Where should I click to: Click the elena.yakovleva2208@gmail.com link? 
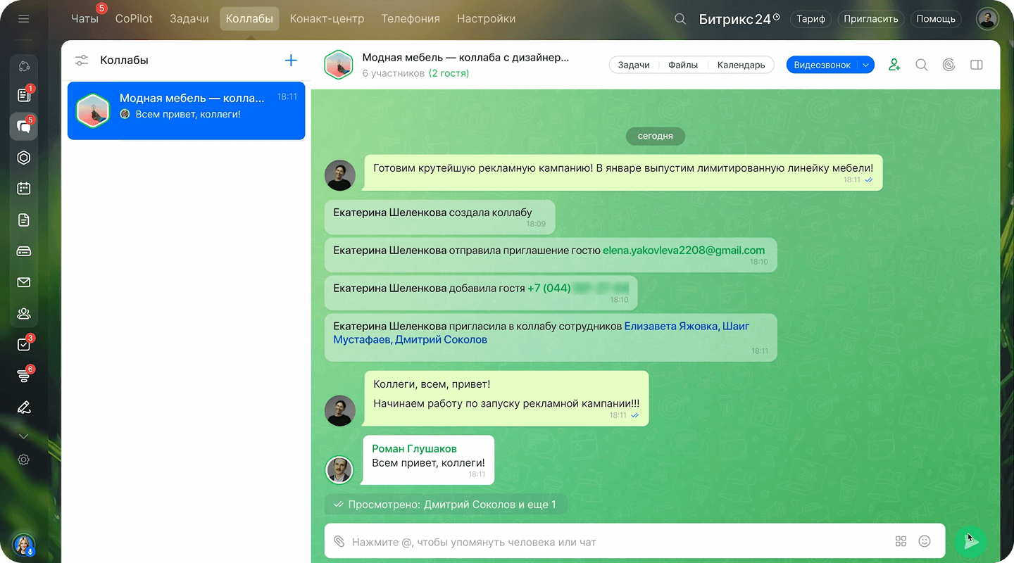tap(683, 250)
